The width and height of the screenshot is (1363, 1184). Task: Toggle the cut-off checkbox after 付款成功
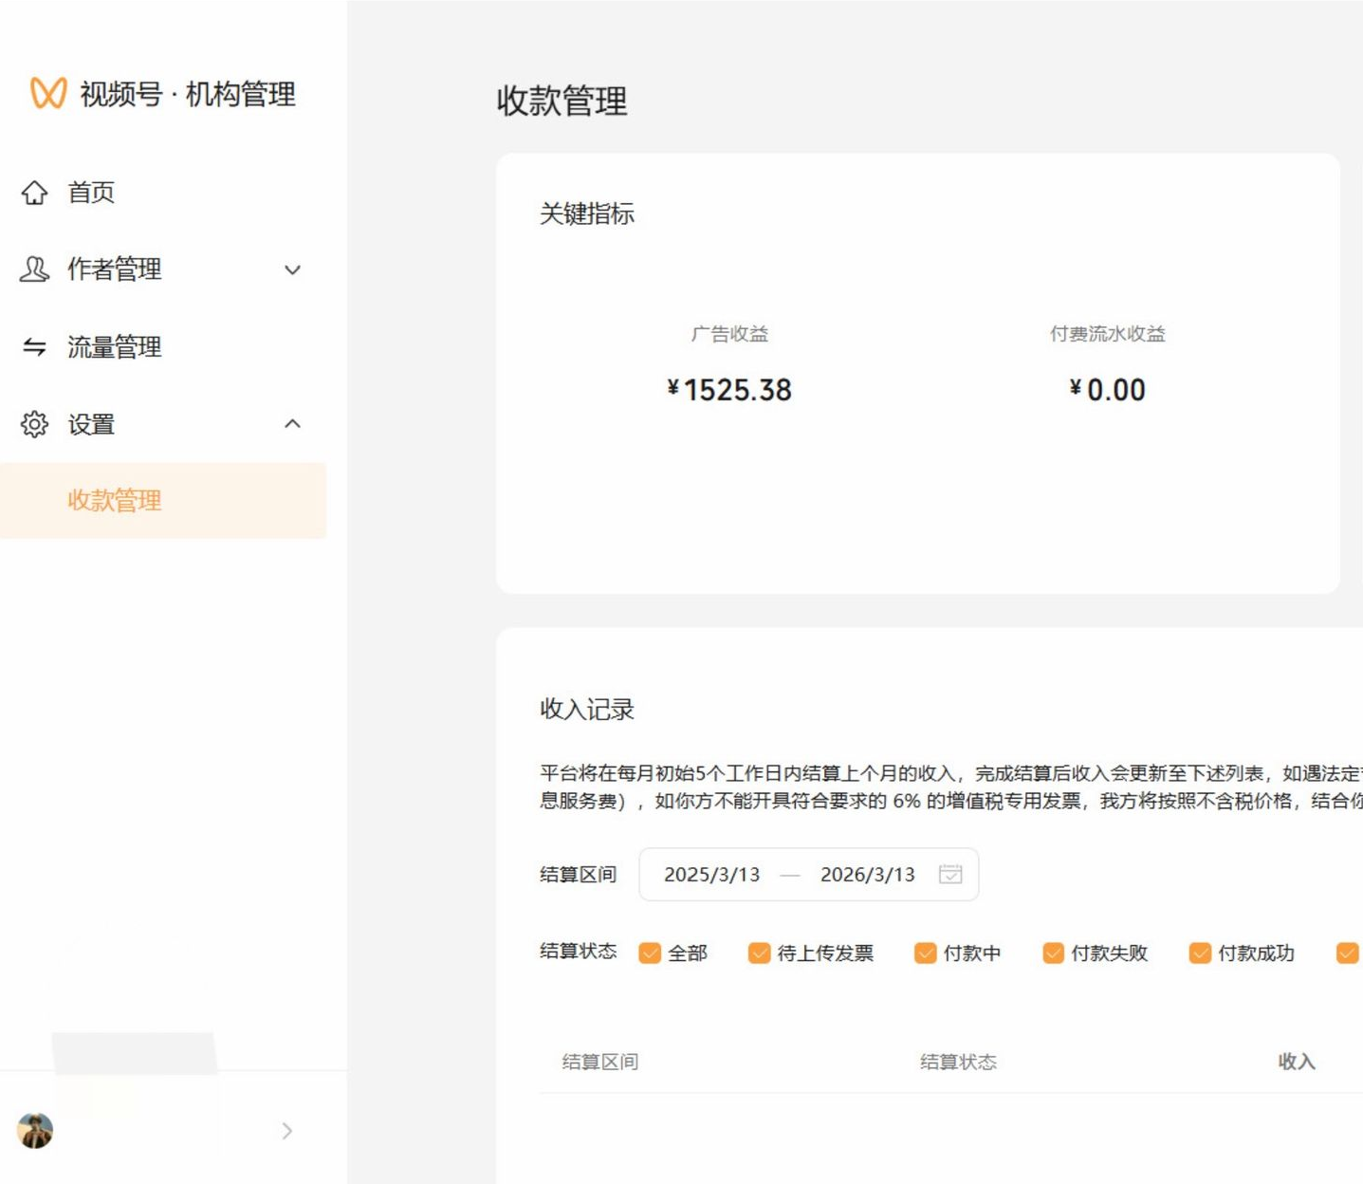[x=1347, y=953]
